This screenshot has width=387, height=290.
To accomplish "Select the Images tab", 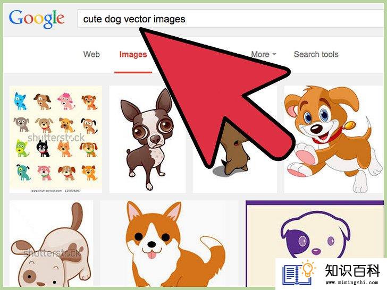I will (133, 55).
